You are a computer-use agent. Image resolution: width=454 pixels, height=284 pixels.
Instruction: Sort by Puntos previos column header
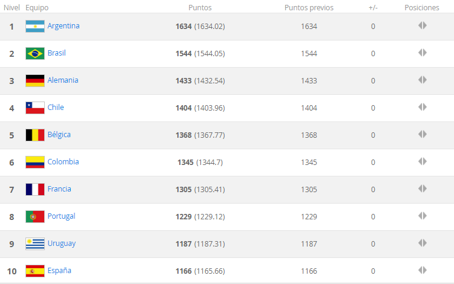coord(309,8)
